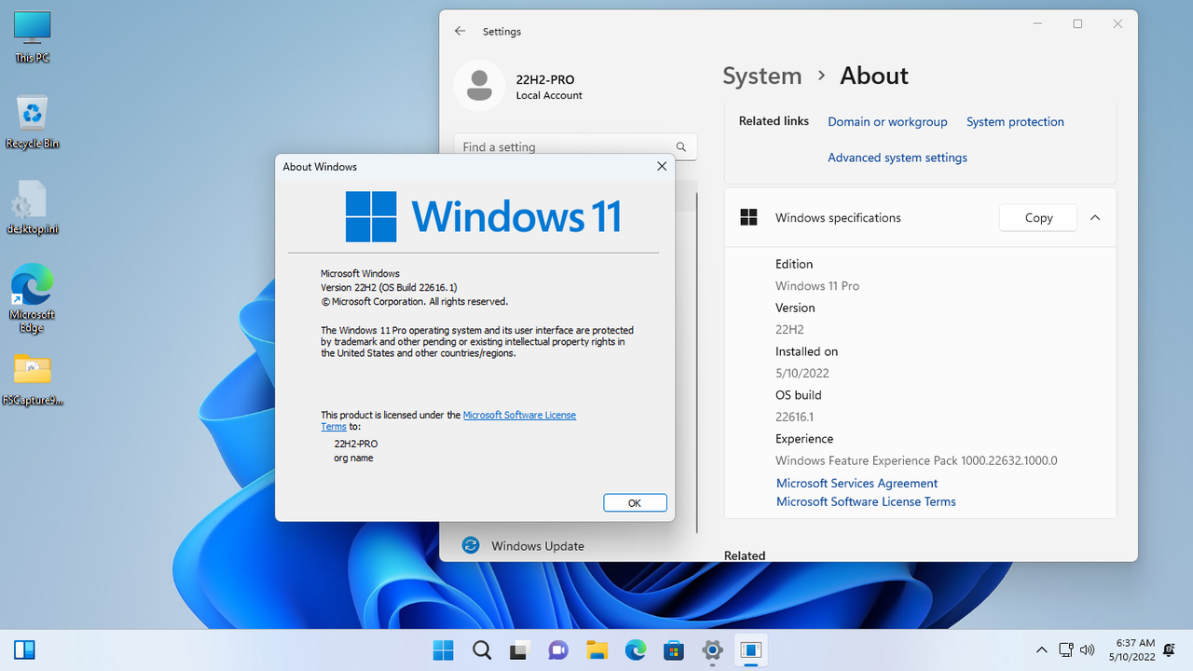Viewport: 1193px width, 671px height.
Task: Open the Recycle Bin desktop icon
Action: pos(32,122)
